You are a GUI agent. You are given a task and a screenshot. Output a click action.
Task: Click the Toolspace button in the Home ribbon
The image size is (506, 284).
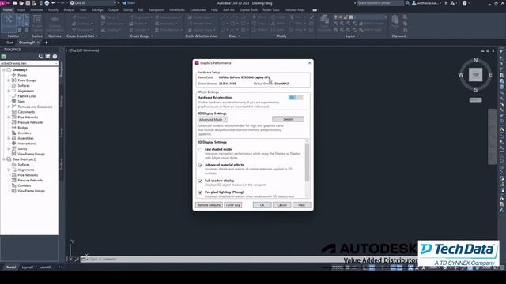pyautogui.click(x=9, y=23)
